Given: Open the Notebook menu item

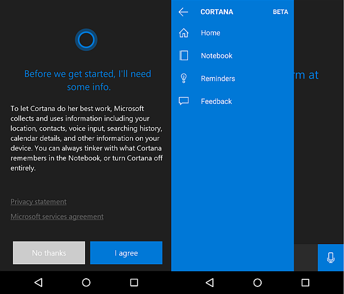Looking at the screenshot, I should [216, 56].
